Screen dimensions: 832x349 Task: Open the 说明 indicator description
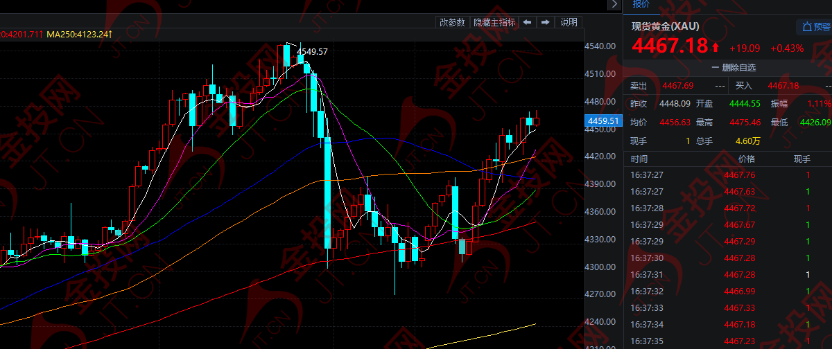coord(569,22)
